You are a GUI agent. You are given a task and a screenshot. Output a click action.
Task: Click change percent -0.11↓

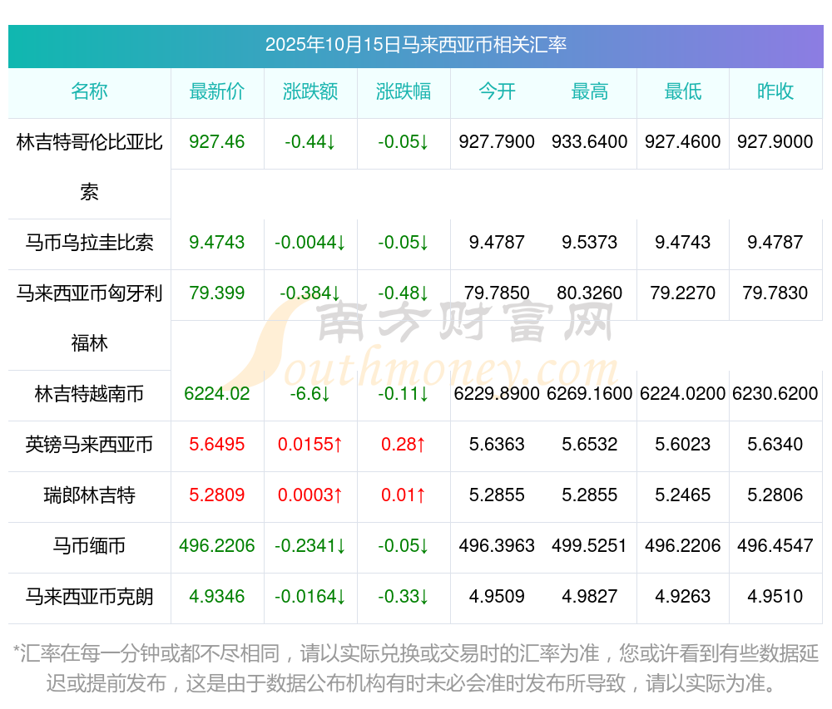tap(404, 394)
